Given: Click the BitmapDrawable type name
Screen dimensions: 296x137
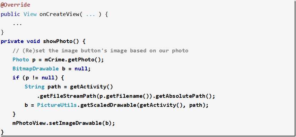Looking at the screenshot, I should (35, 69).
